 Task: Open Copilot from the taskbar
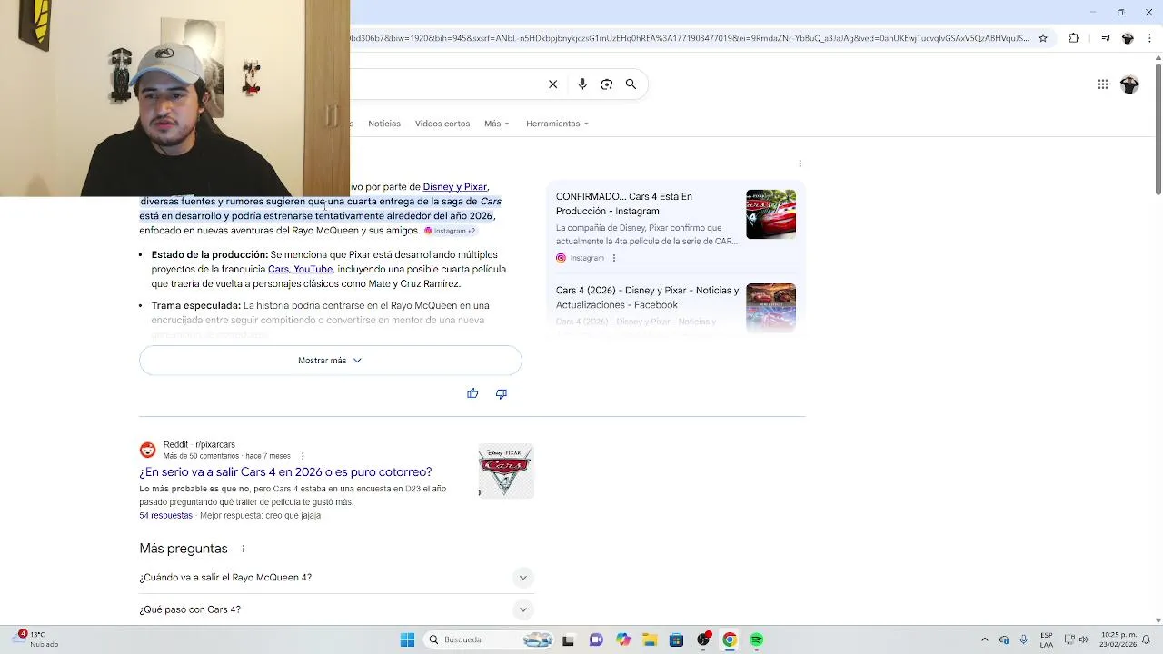click(622, 639)
